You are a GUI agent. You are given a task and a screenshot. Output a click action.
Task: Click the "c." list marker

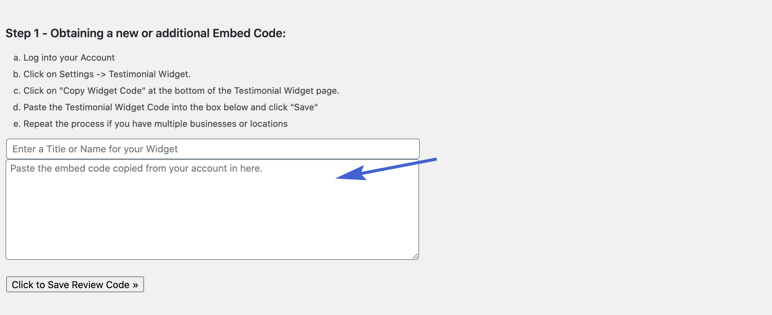point(17,91)
